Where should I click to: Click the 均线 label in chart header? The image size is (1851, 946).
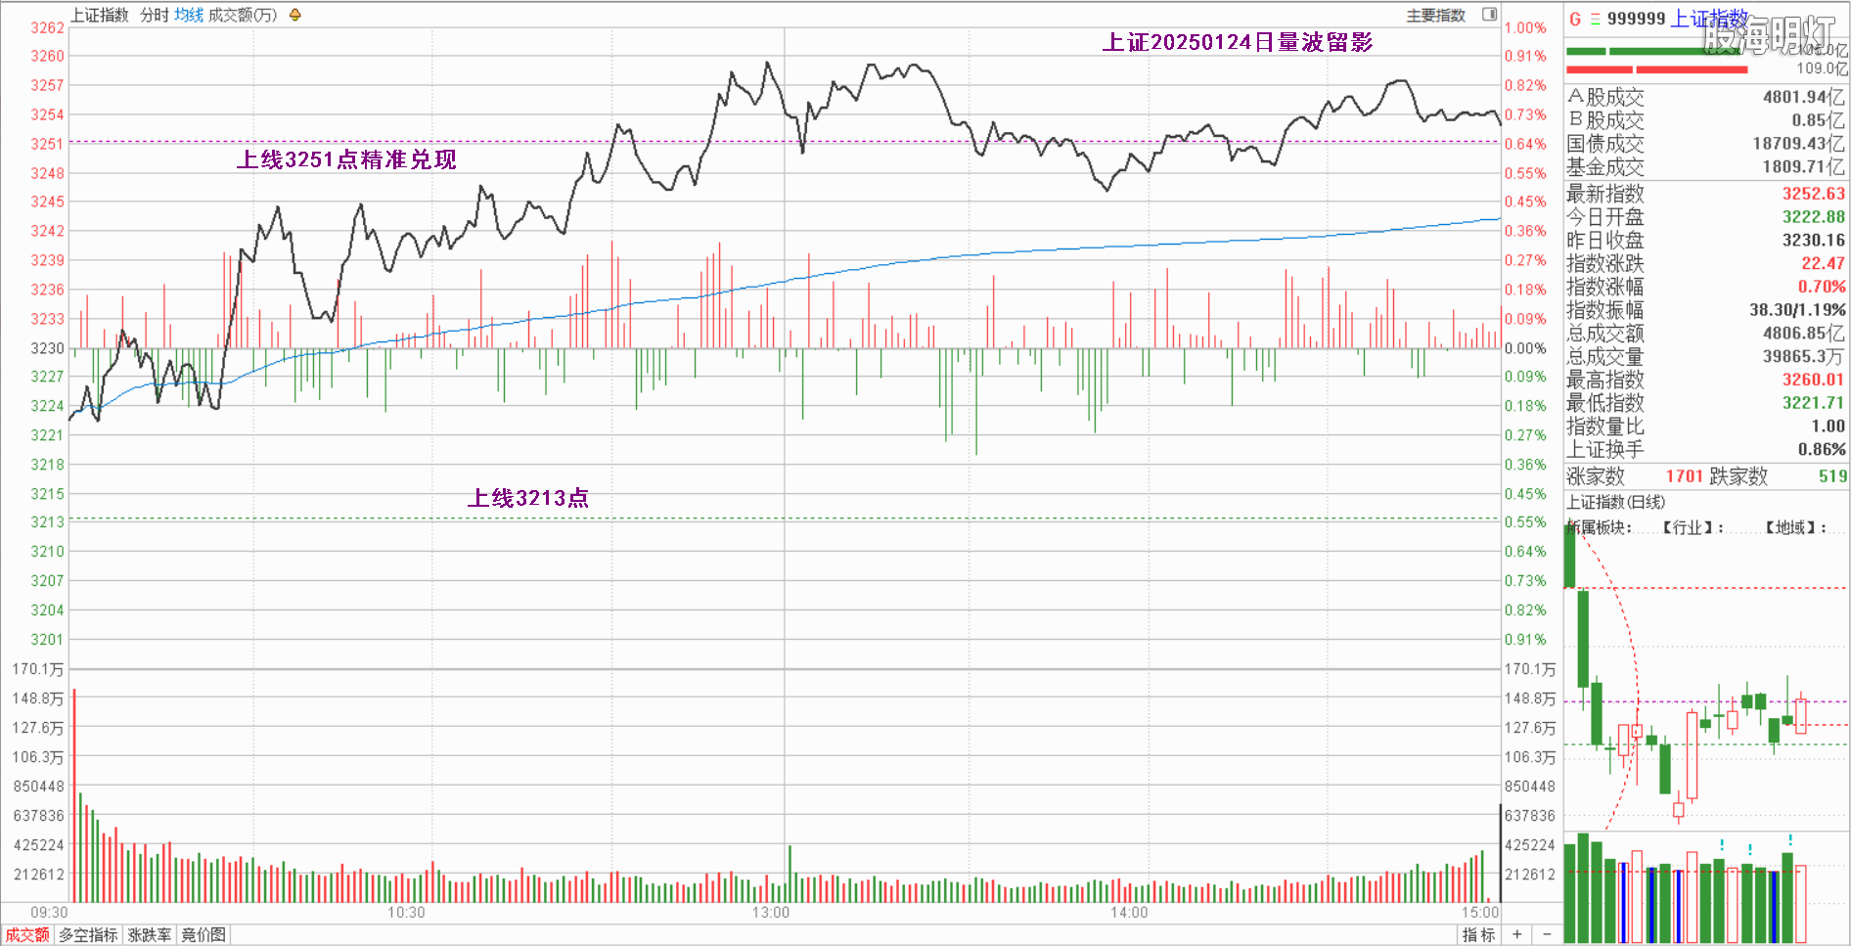(x=189, y=15)
